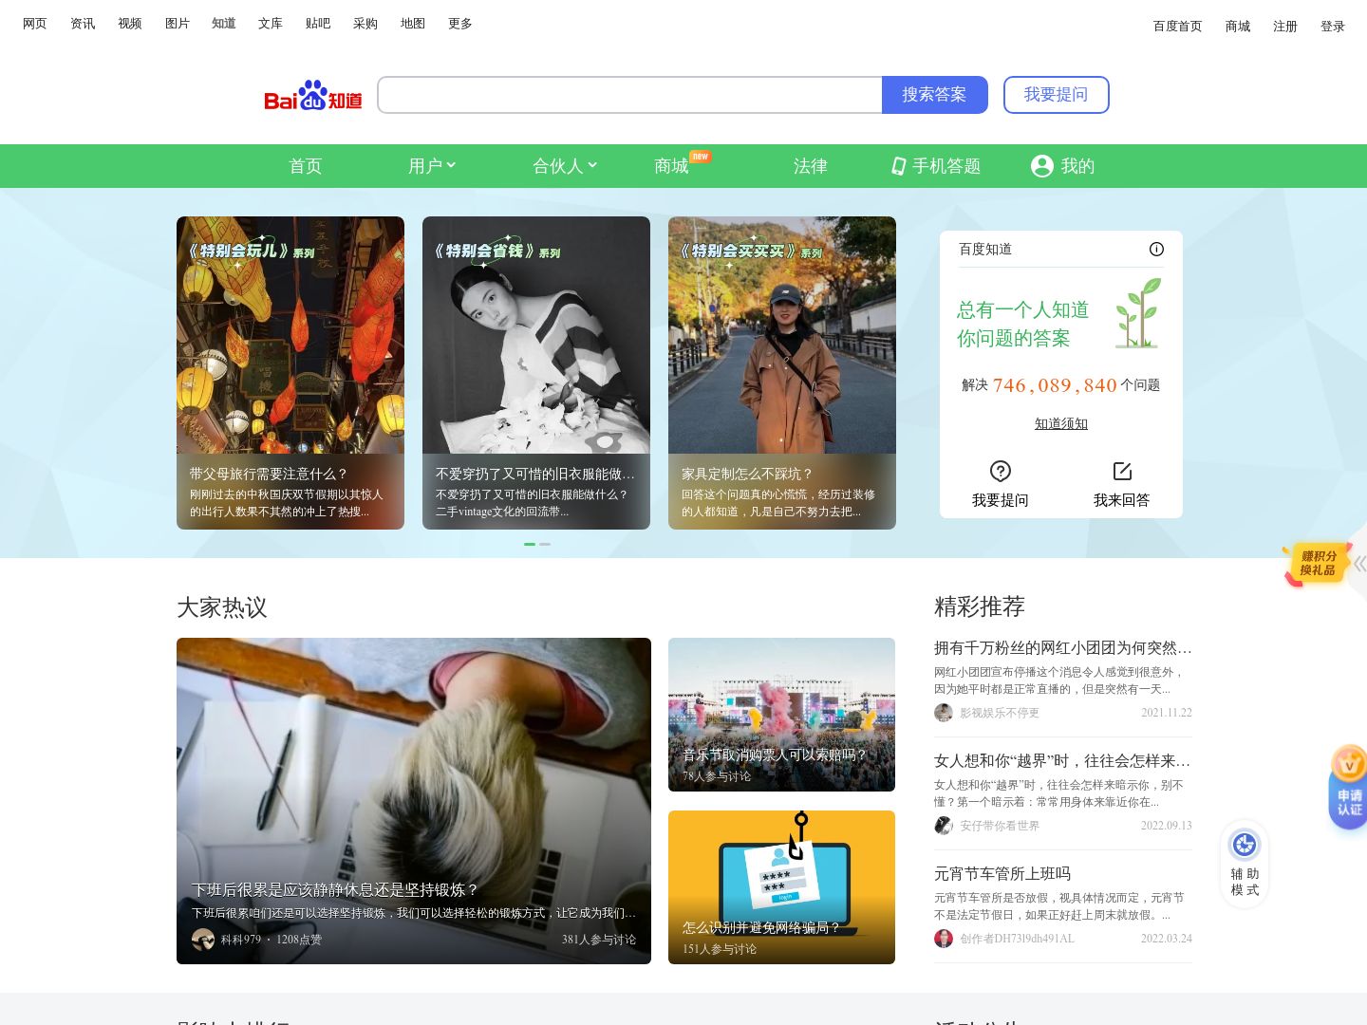Collapse the side panel double-chevron arrow

click(1359, 564)
